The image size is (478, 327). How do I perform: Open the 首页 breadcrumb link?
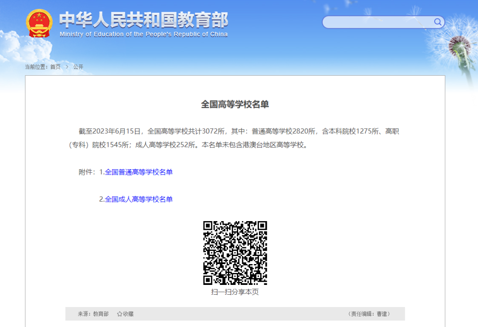[x=55, y=67]
